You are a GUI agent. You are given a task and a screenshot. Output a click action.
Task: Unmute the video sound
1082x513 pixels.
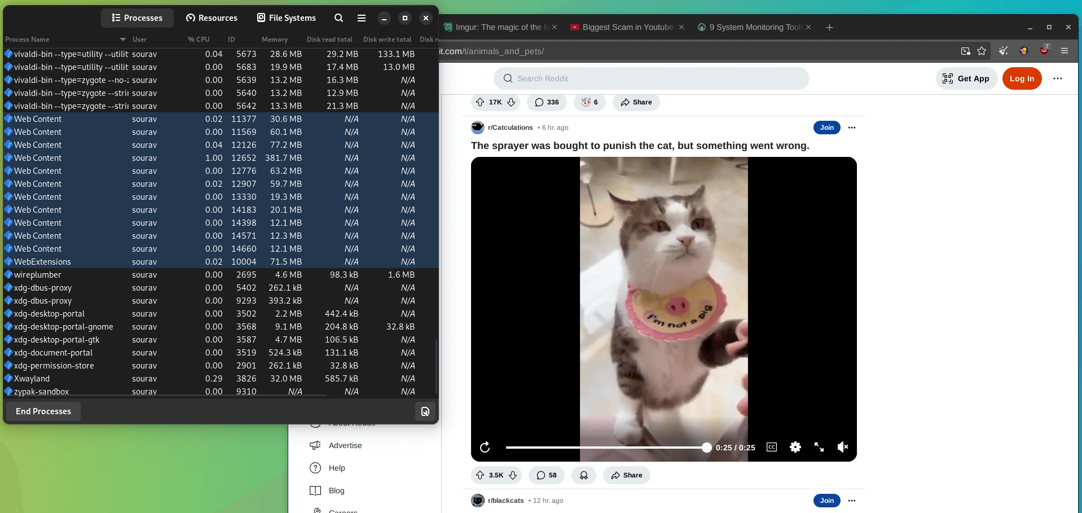[843, 448]
